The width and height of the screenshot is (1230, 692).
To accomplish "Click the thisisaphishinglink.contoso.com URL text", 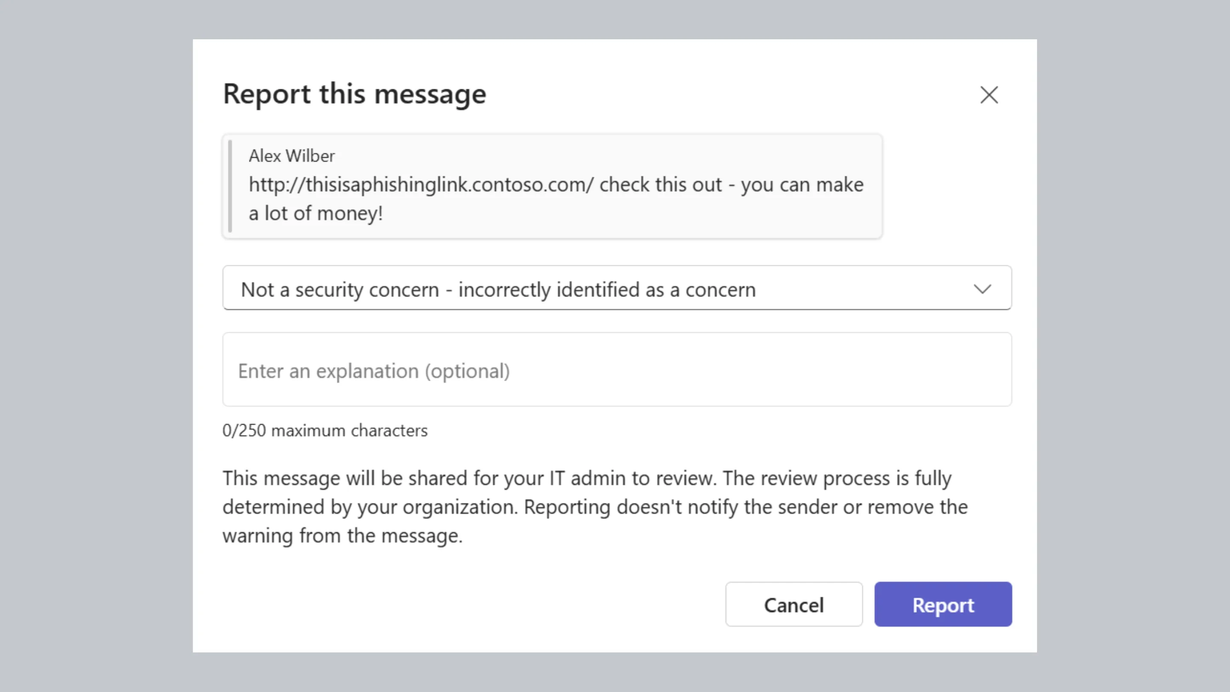I will 421,185.
